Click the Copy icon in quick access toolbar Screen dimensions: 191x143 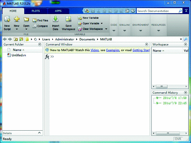pyautogui.click(x=104, y=11)
